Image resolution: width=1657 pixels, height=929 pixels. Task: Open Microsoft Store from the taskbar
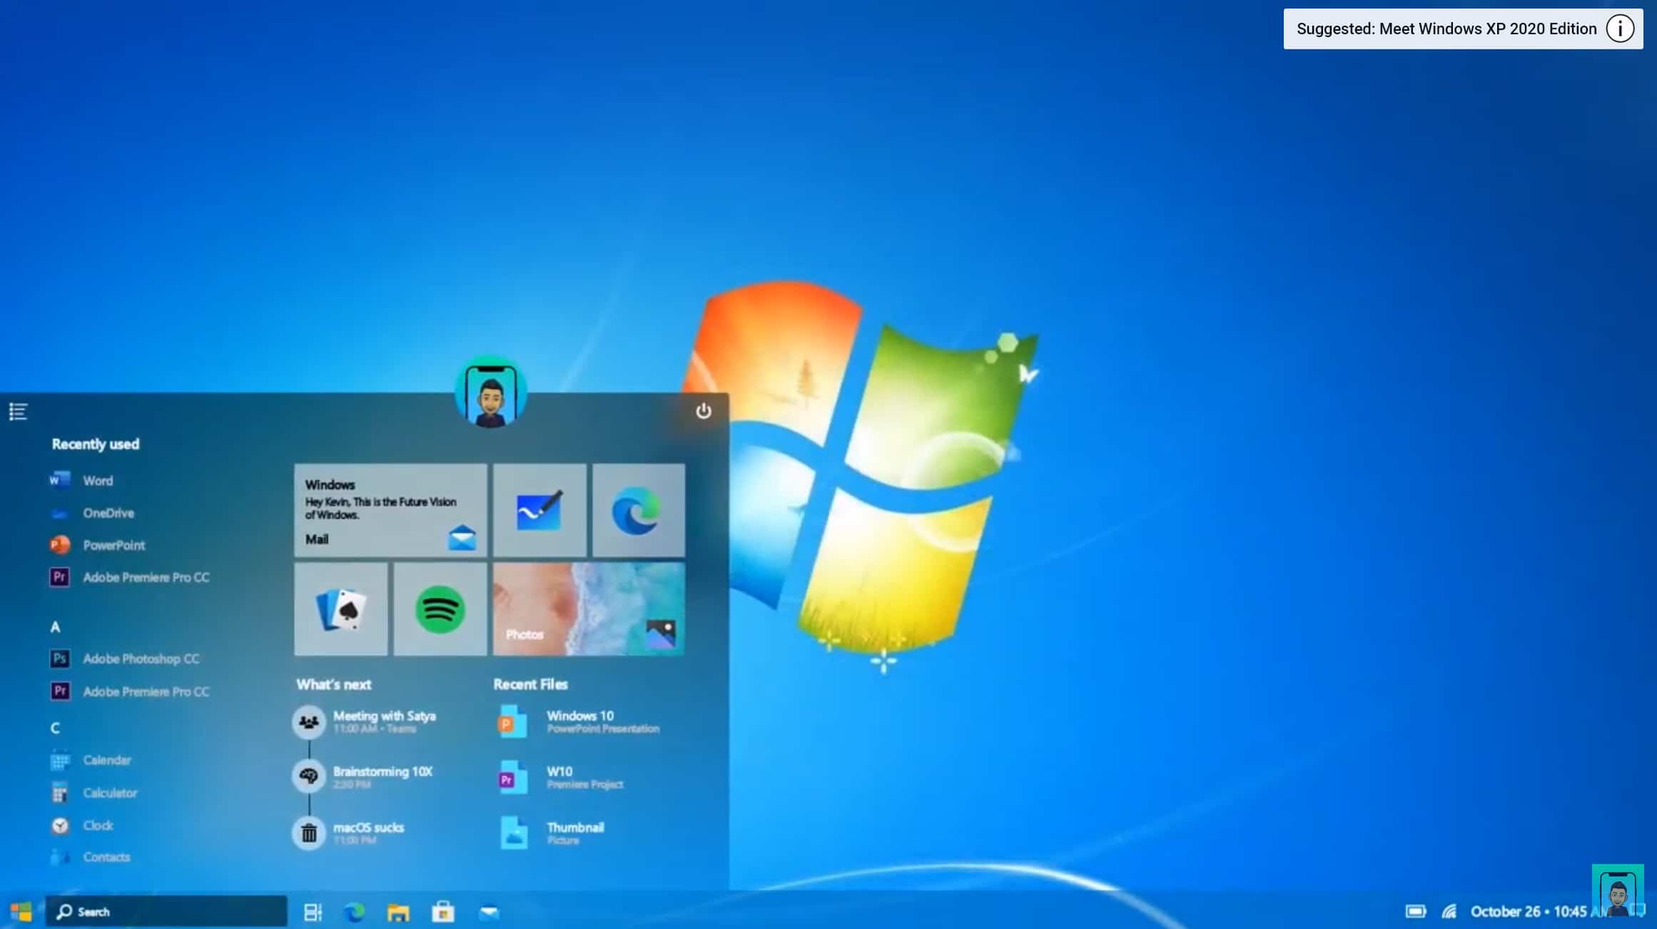(x=443, y=912)
